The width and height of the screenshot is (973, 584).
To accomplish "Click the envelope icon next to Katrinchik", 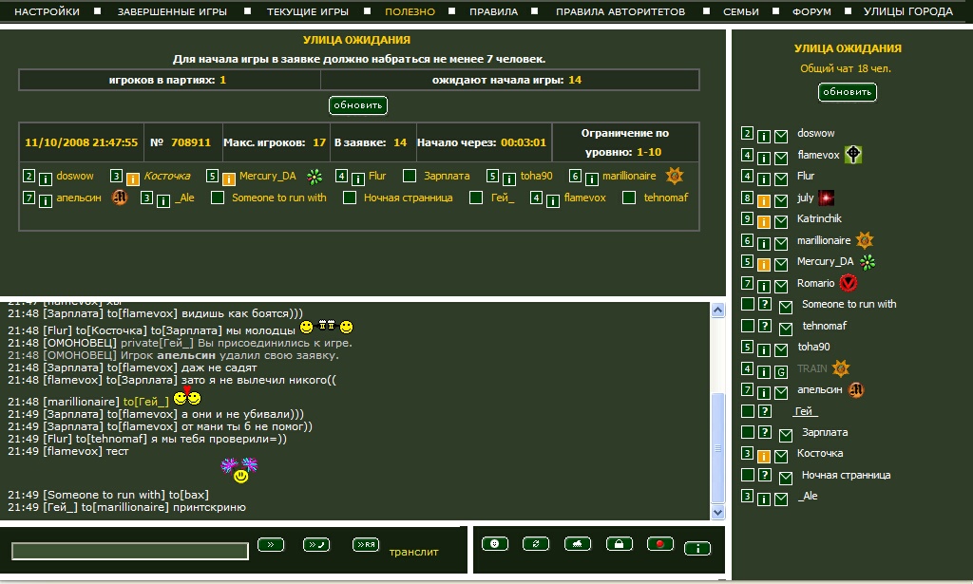I will point(781,222).
